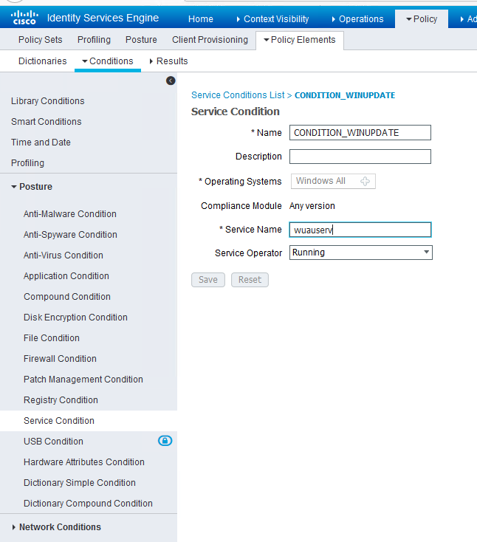
Task: Click the plus icon in Operating Systems
Action: point(365,181)
